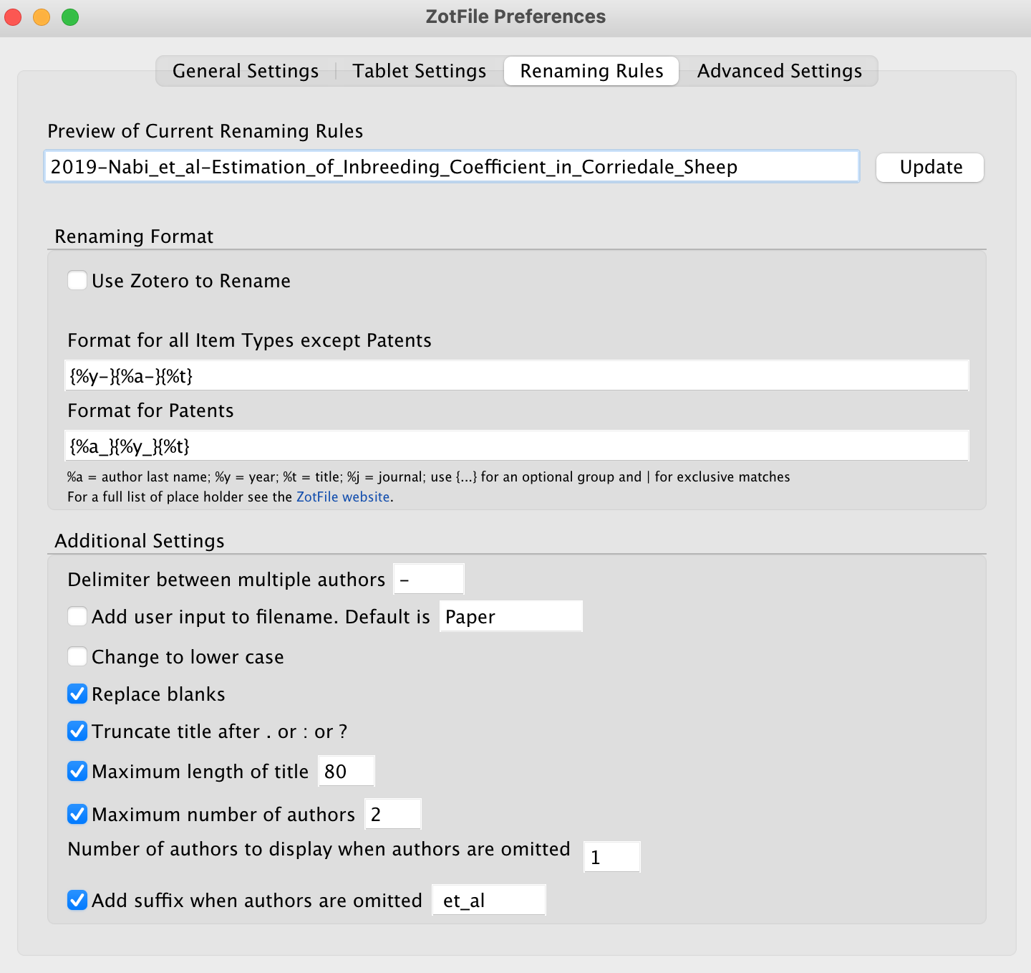Click the Update button
The image size is (1031, 973).
[x=930, y=168]
